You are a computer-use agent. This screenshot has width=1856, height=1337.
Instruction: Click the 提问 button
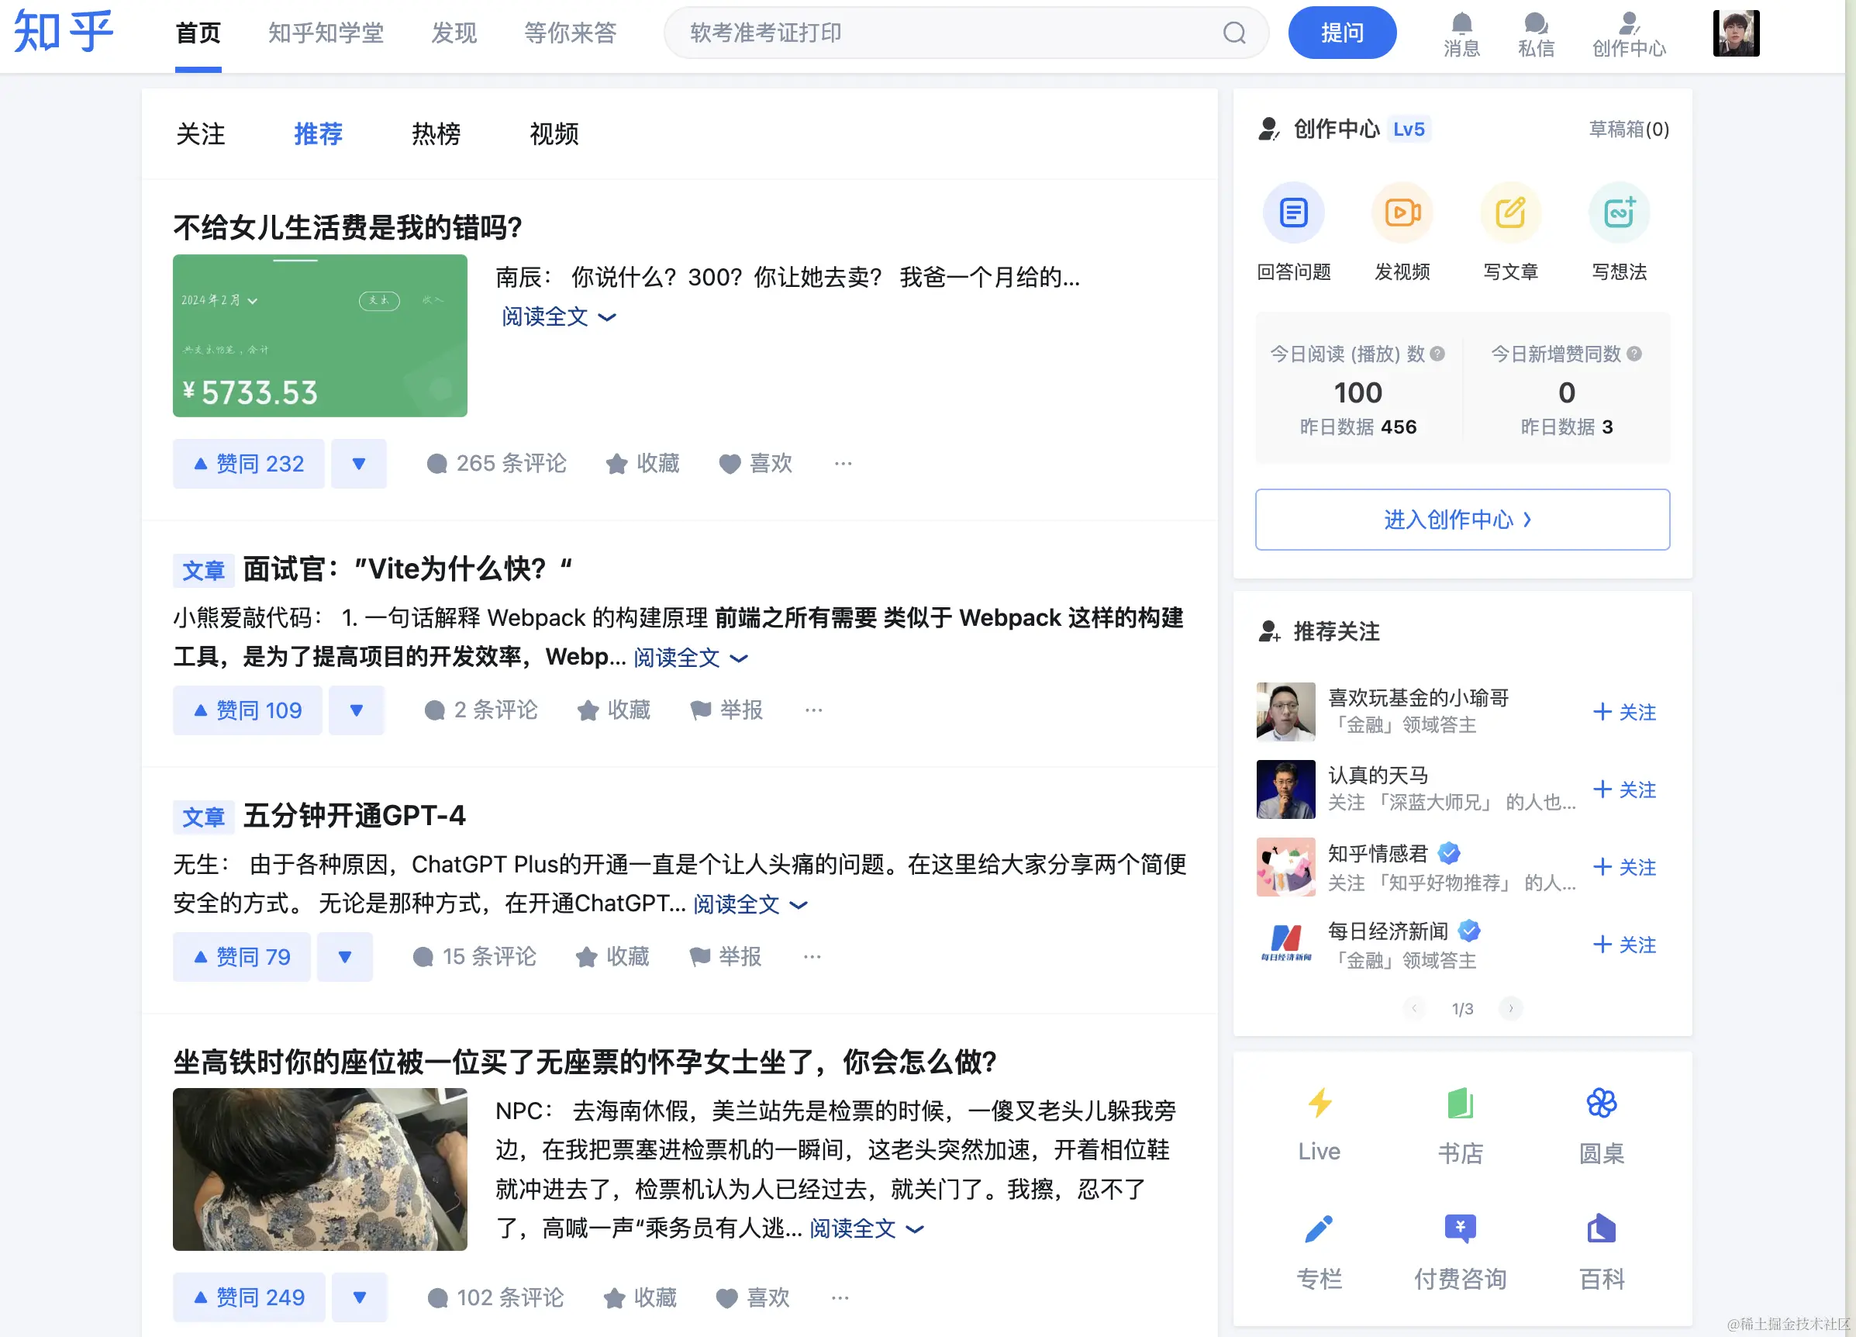(x=1342, y=33)
